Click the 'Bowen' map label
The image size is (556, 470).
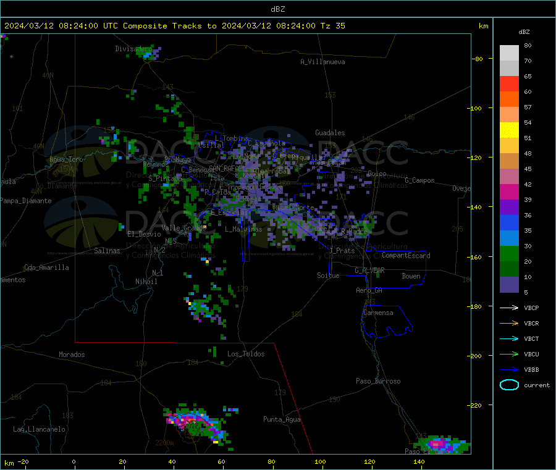(411, 276)
